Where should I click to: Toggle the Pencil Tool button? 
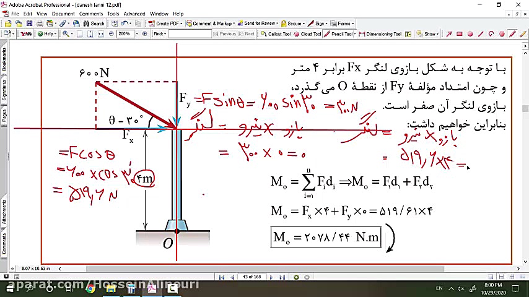click(x=338, y=34)
